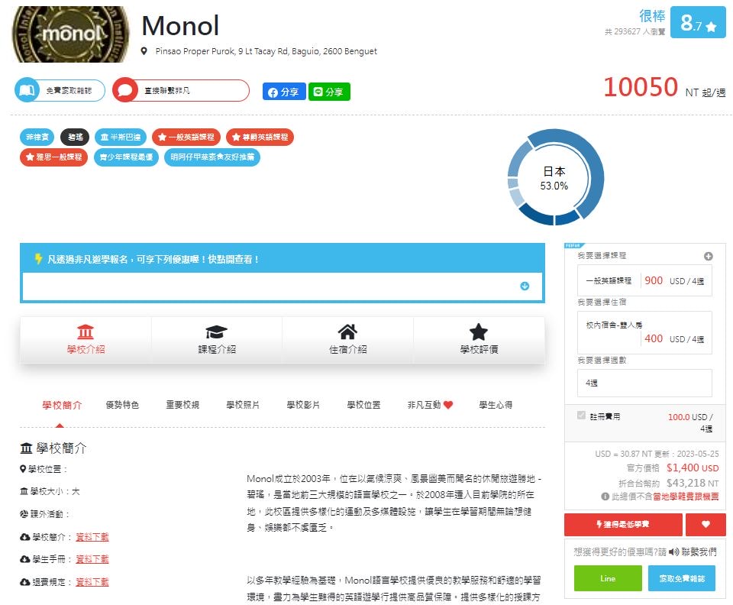The height and width of the screenshot is (605, 733).
Task: Share via LINE green button
Action: tap(329, 92)
